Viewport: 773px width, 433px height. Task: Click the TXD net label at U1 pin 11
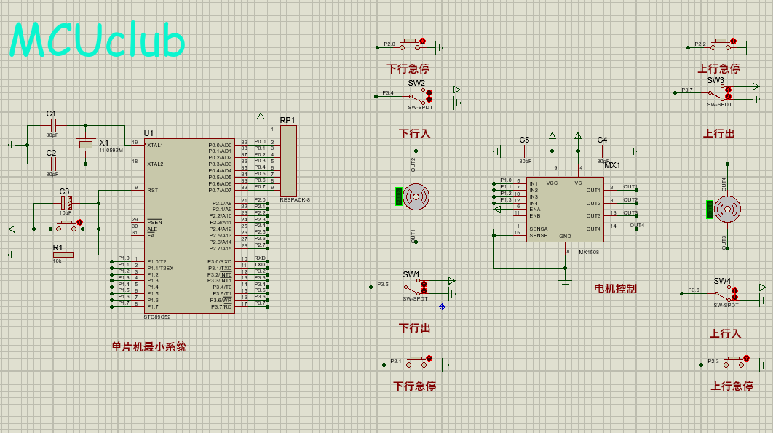(260, 264)
